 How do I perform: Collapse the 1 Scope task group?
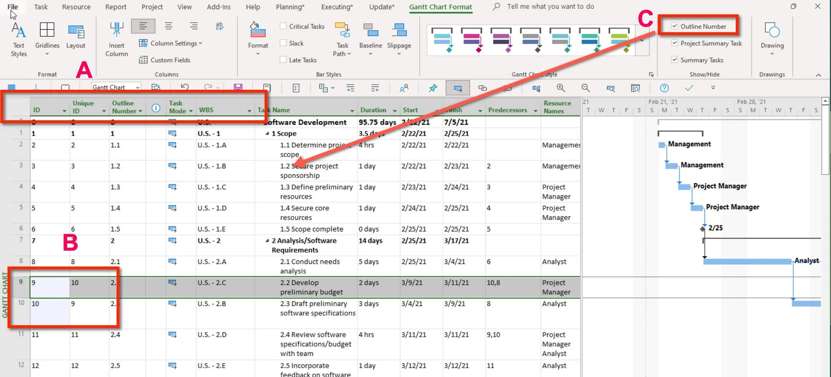[x=267, y=133]
